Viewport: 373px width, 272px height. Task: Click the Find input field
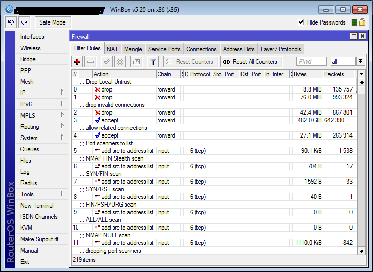pyautogui.click(x=312, y=62)
